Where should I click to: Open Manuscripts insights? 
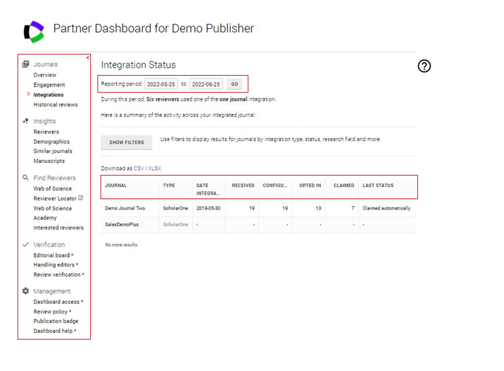[49, 161]
